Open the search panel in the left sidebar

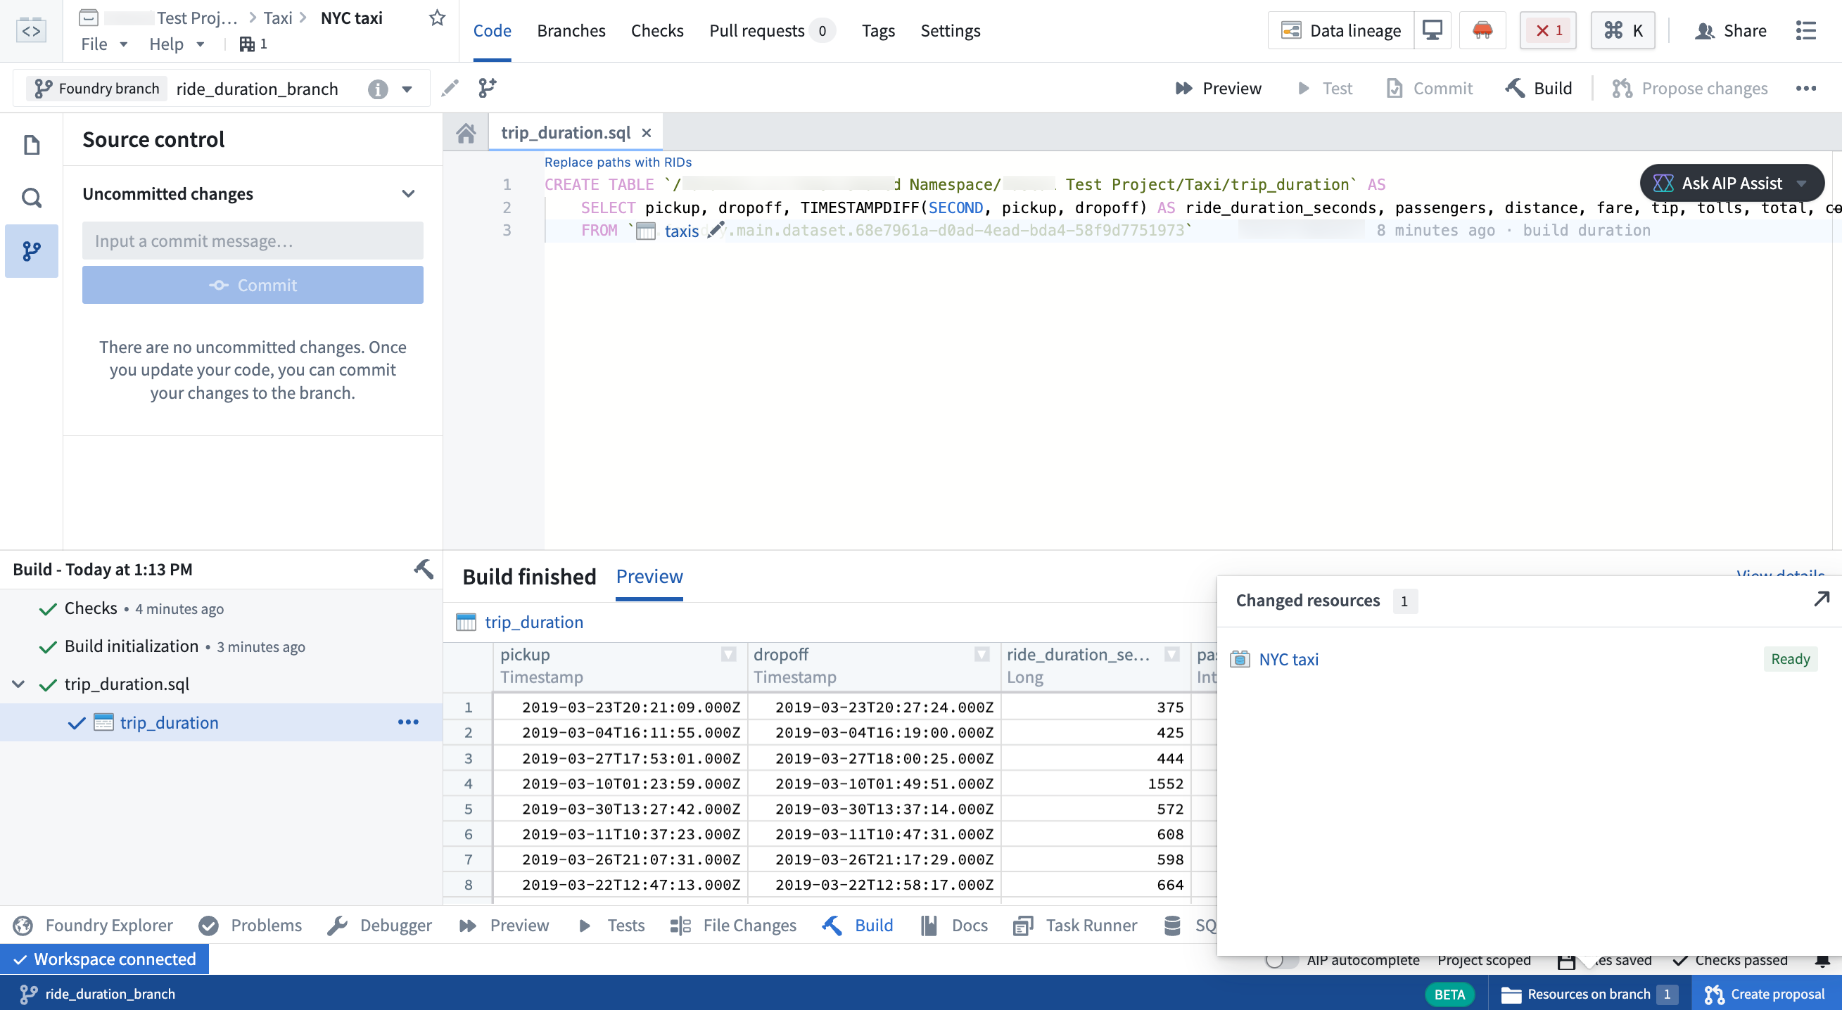[x=32, y=198]
